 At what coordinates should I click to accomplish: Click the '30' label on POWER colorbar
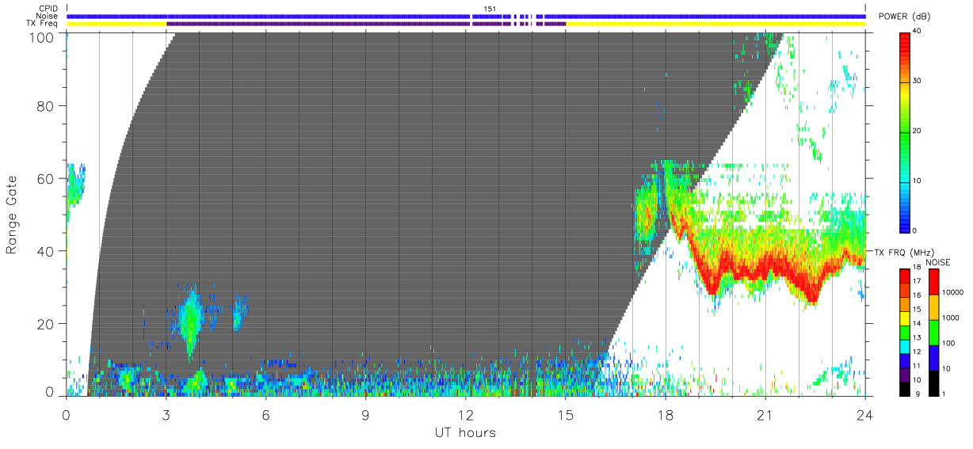pyautogui.click(x=916, y=81)
